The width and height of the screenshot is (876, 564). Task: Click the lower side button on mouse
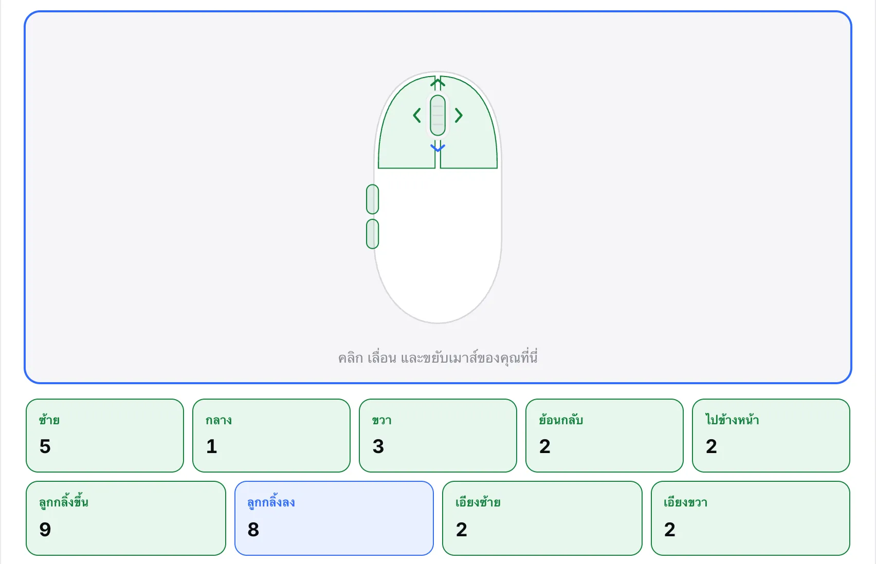click(x=373, y=234)
